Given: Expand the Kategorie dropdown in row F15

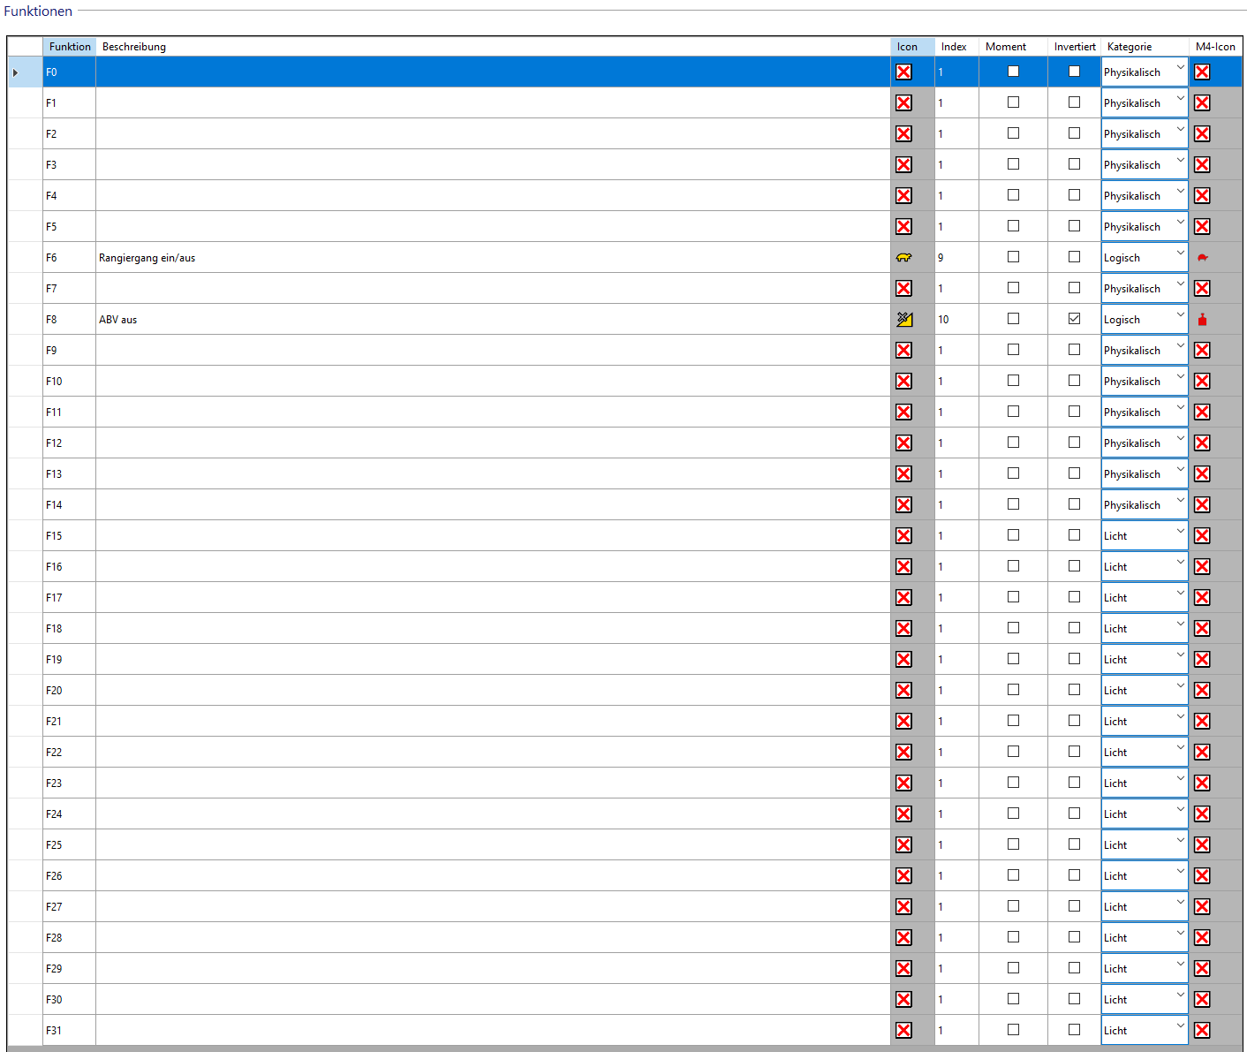Looking at the screenshot, I should click(x=1180, y=533).
